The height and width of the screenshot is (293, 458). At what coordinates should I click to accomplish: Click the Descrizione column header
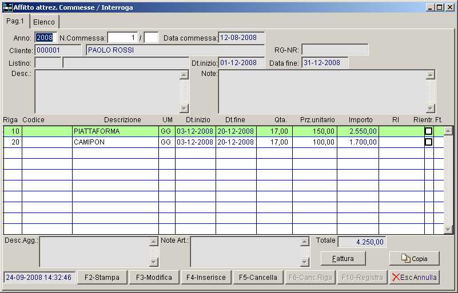pos(122,119)
